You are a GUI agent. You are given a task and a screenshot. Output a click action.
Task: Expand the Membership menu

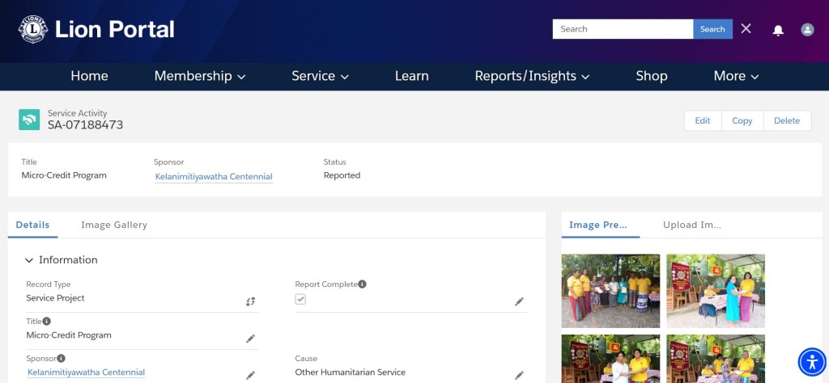click(x=199, y=76)
